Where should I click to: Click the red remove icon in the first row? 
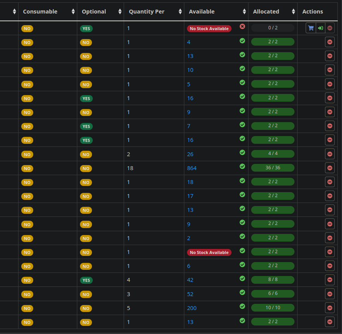tap(330, 28)
